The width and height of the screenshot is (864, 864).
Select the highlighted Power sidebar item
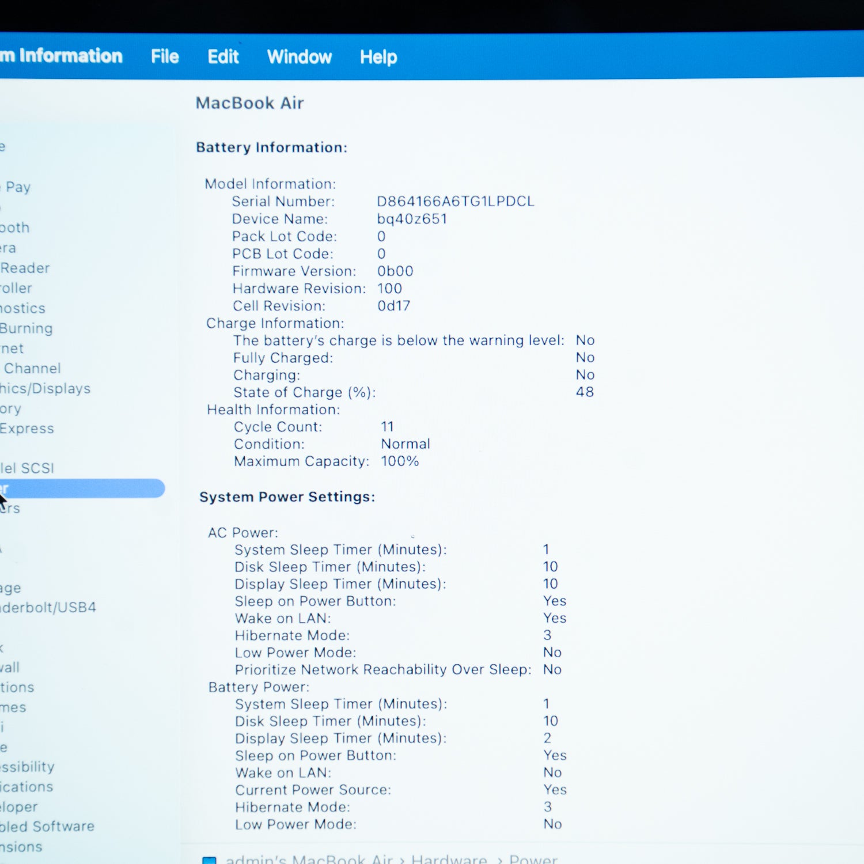[81, 488]
